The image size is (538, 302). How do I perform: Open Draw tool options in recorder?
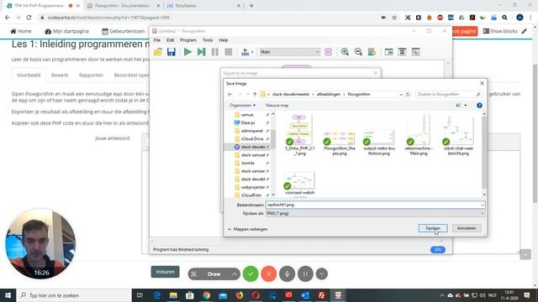pyautogui.click(x=234, y=274)
